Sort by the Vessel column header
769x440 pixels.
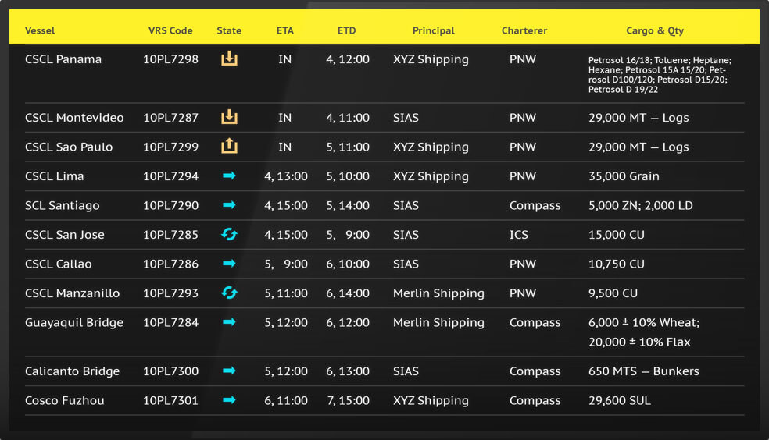[x=40, y=30]
